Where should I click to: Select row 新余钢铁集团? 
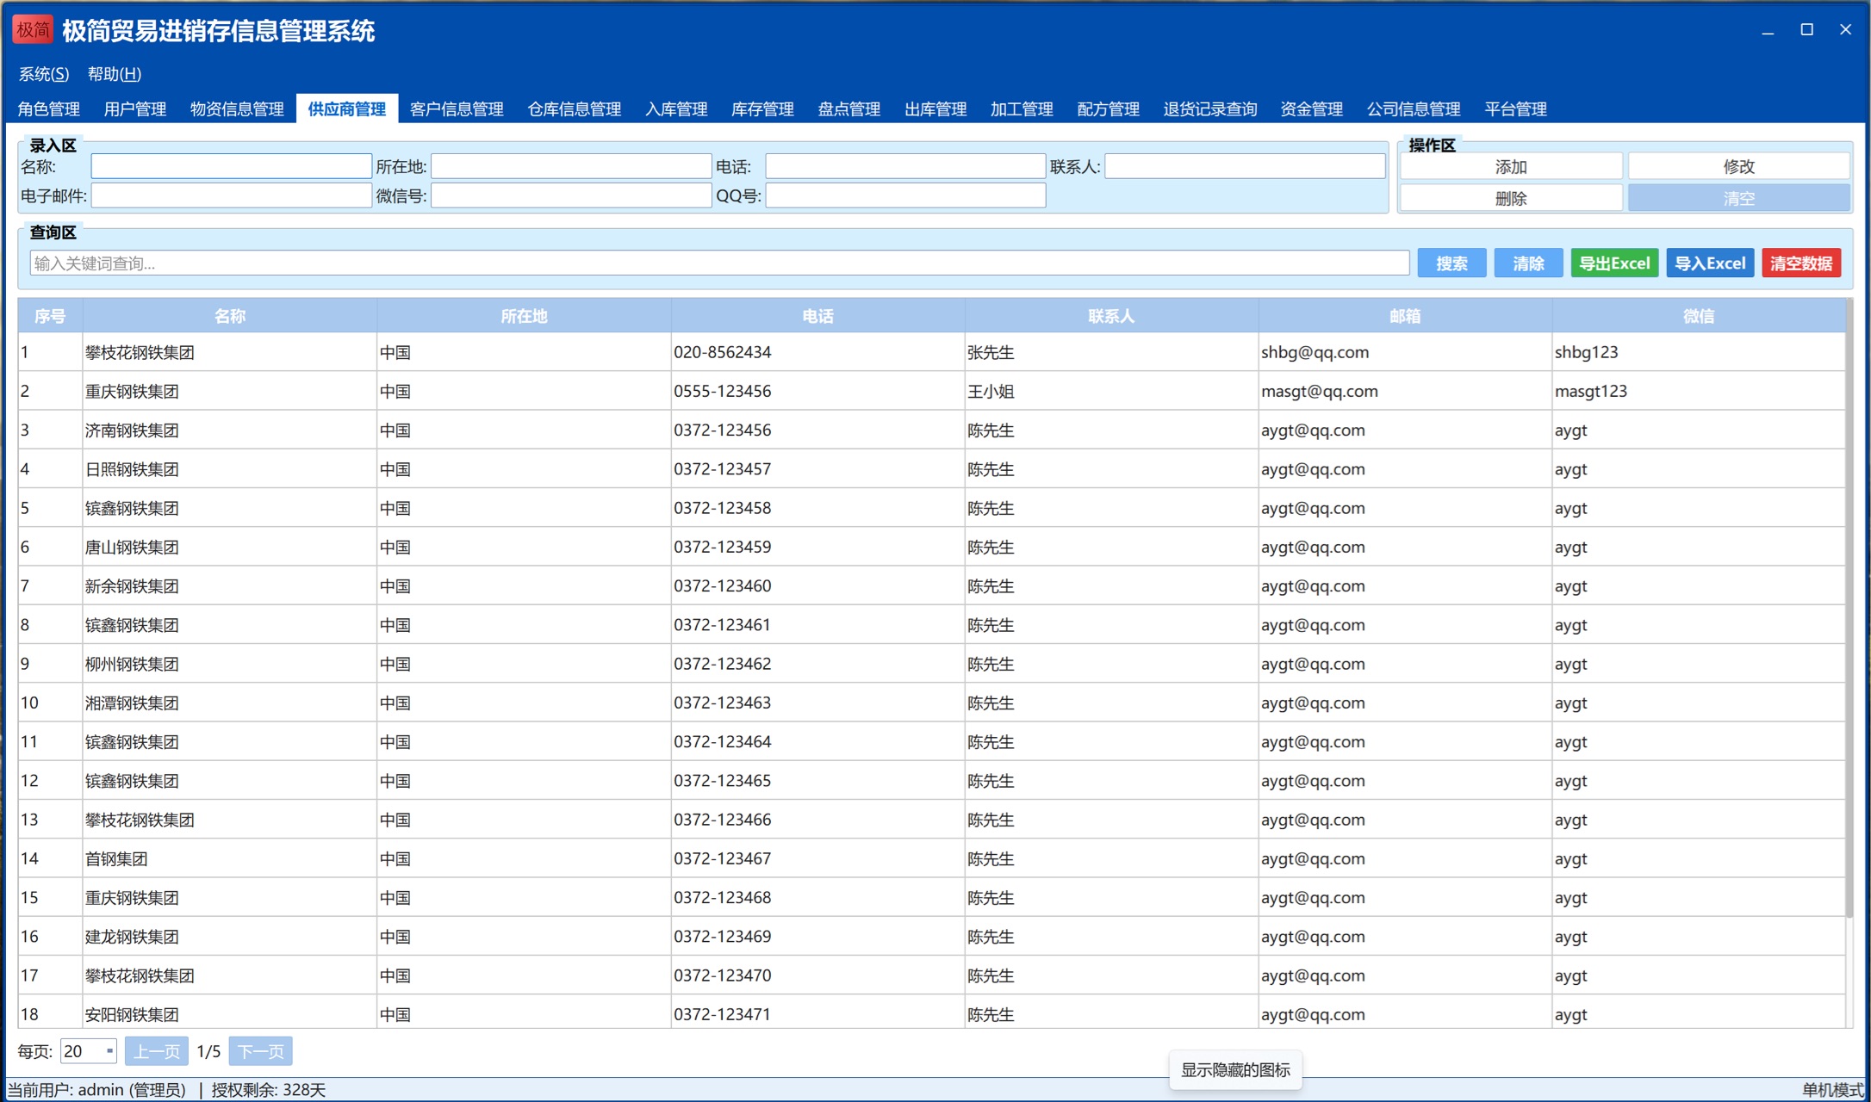[931, 585]
